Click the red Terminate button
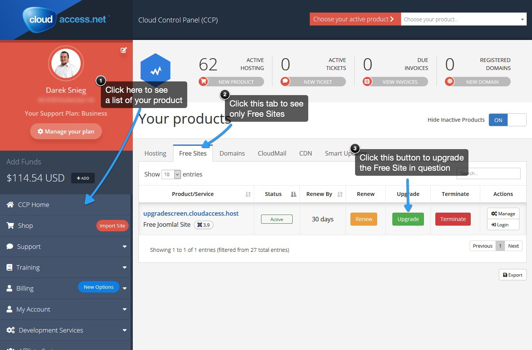The width and height of the screenshot is (532, 350). 453,219
